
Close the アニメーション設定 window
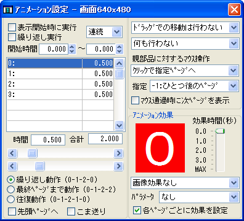[x=234, y=9]
